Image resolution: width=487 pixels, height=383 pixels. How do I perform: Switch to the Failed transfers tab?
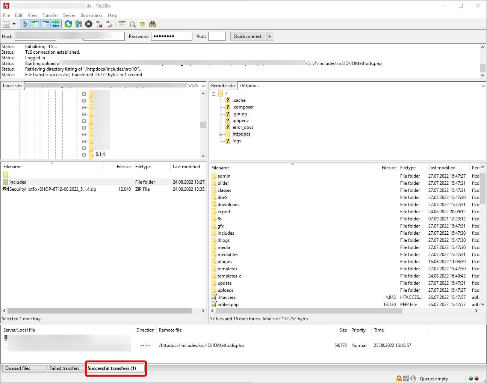pyautogui.click(x=64, y=368)
